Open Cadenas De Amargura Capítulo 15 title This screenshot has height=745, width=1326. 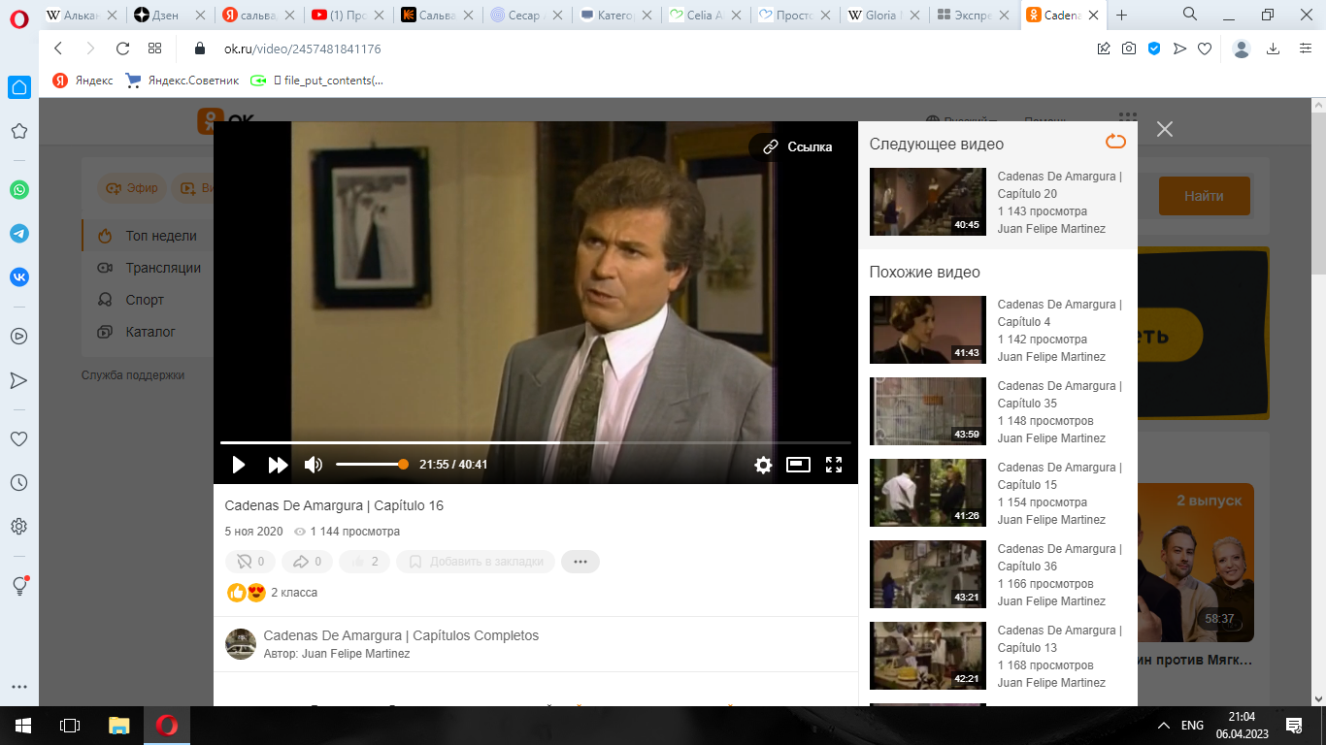pyautogui.click(x=1059, y=475)
